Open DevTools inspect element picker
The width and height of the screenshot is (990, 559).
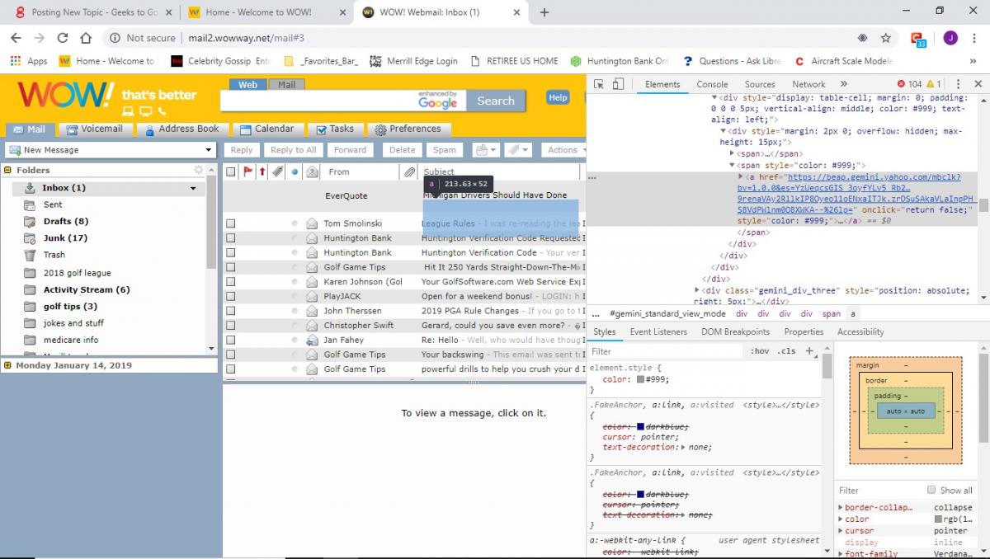599,84
